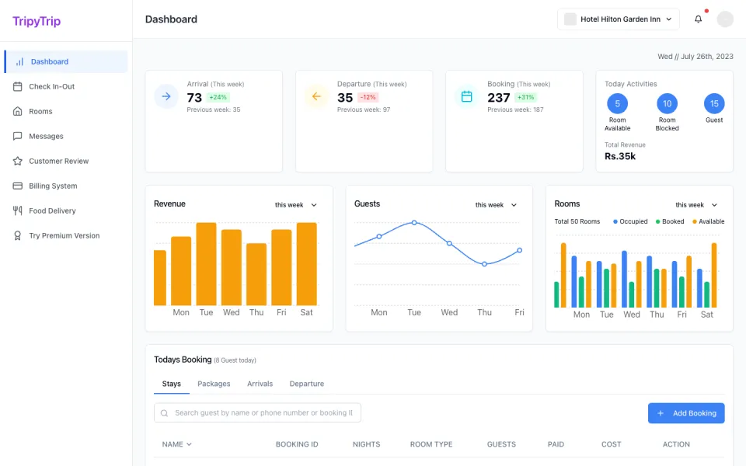Click the NIGHTS column header
Screen dimensions: 746x466
pos(366,444)
